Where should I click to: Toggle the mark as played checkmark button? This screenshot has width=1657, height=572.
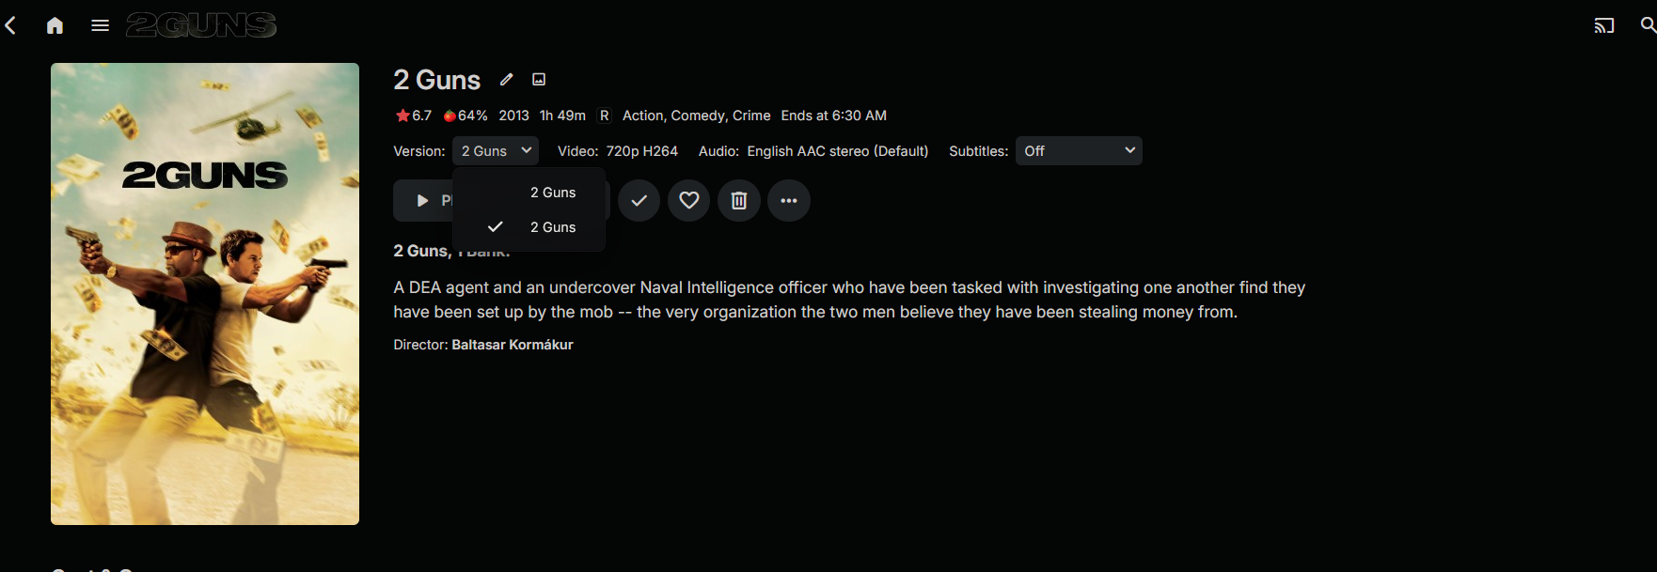(x=639, y=201)
